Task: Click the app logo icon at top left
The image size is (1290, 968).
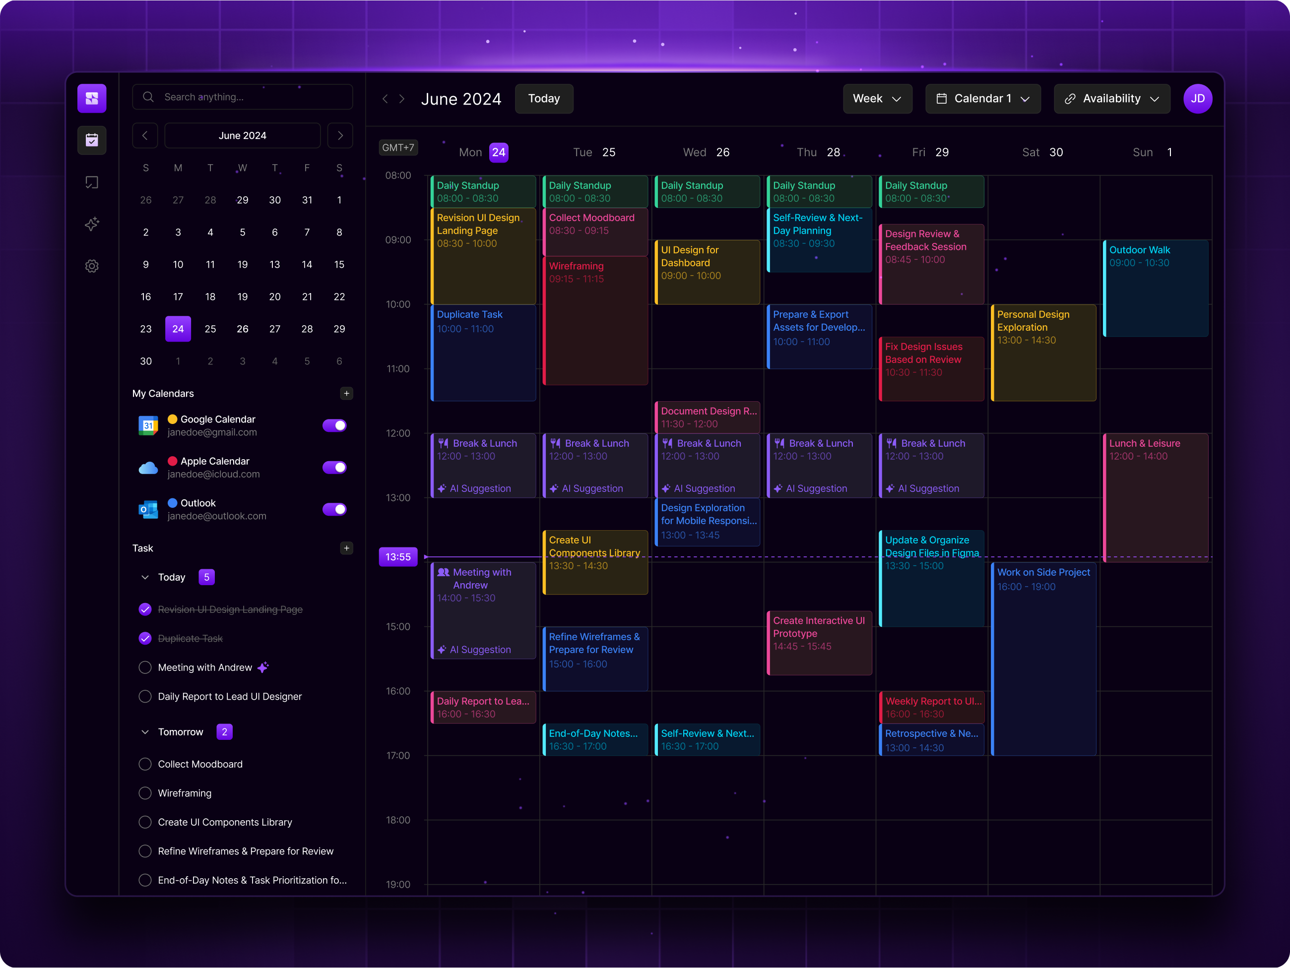Action: coord(92,98)
